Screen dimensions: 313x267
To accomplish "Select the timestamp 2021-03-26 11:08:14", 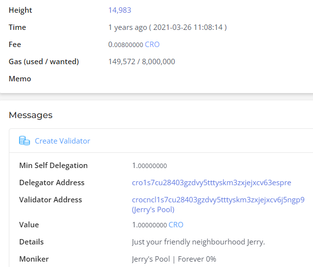I will pyautogui.click(x=188, y=27).
